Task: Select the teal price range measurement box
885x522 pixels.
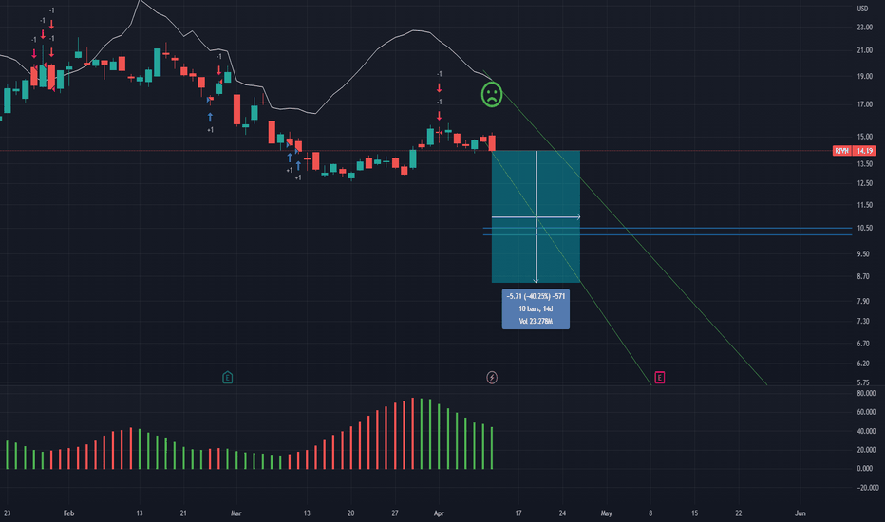Action: click(x=536, y=216)
